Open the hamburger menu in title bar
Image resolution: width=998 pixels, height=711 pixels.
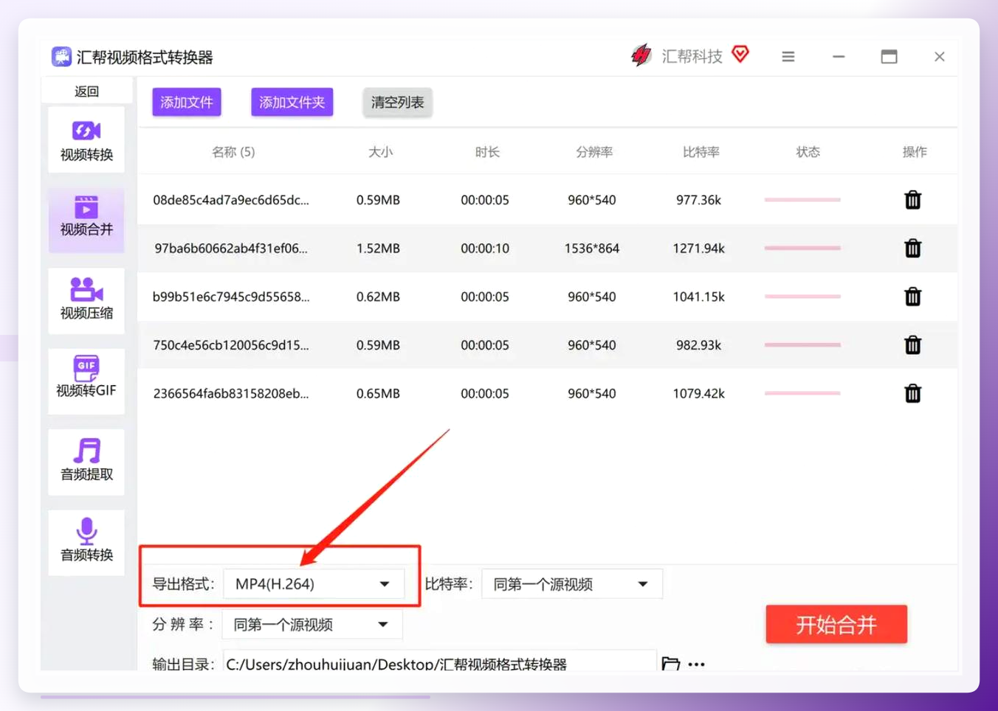point(788,57)
